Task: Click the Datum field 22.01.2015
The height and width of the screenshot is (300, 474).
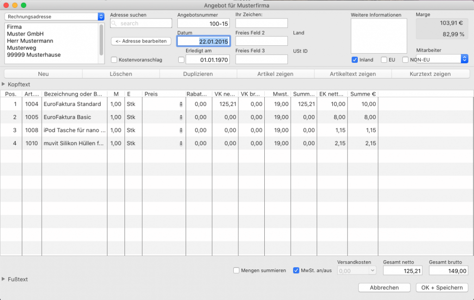Action: [x=204, y=41]
